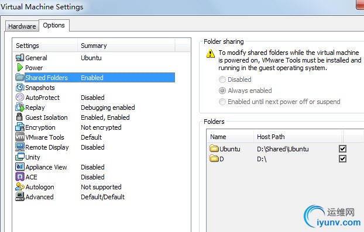The width and height of the screenshot is (364, 232).
Task: Select the Remote Display row label
Action: click(x=47, y=147)
